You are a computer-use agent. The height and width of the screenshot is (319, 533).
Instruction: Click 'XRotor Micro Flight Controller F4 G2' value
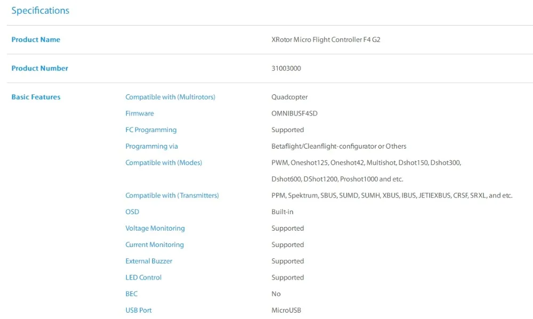click(x=326, y=39)
